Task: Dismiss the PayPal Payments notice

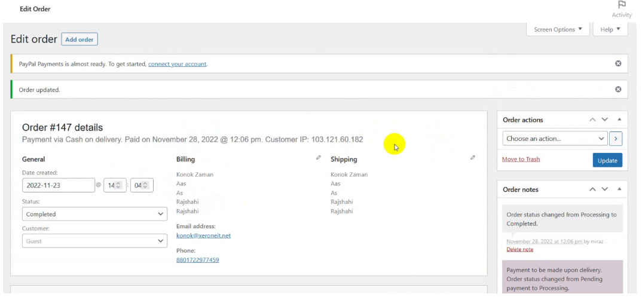Action: (618, 63)
